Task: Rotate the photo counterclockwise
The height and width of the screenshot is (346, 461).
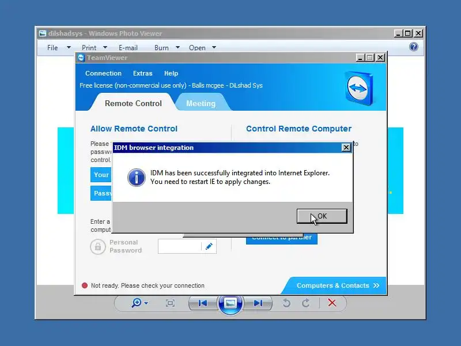Action: 286,303
